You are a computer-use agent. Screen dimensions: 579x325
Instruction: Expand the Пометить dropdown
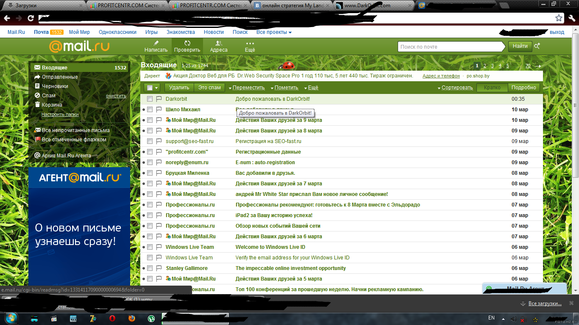(284, 88)
